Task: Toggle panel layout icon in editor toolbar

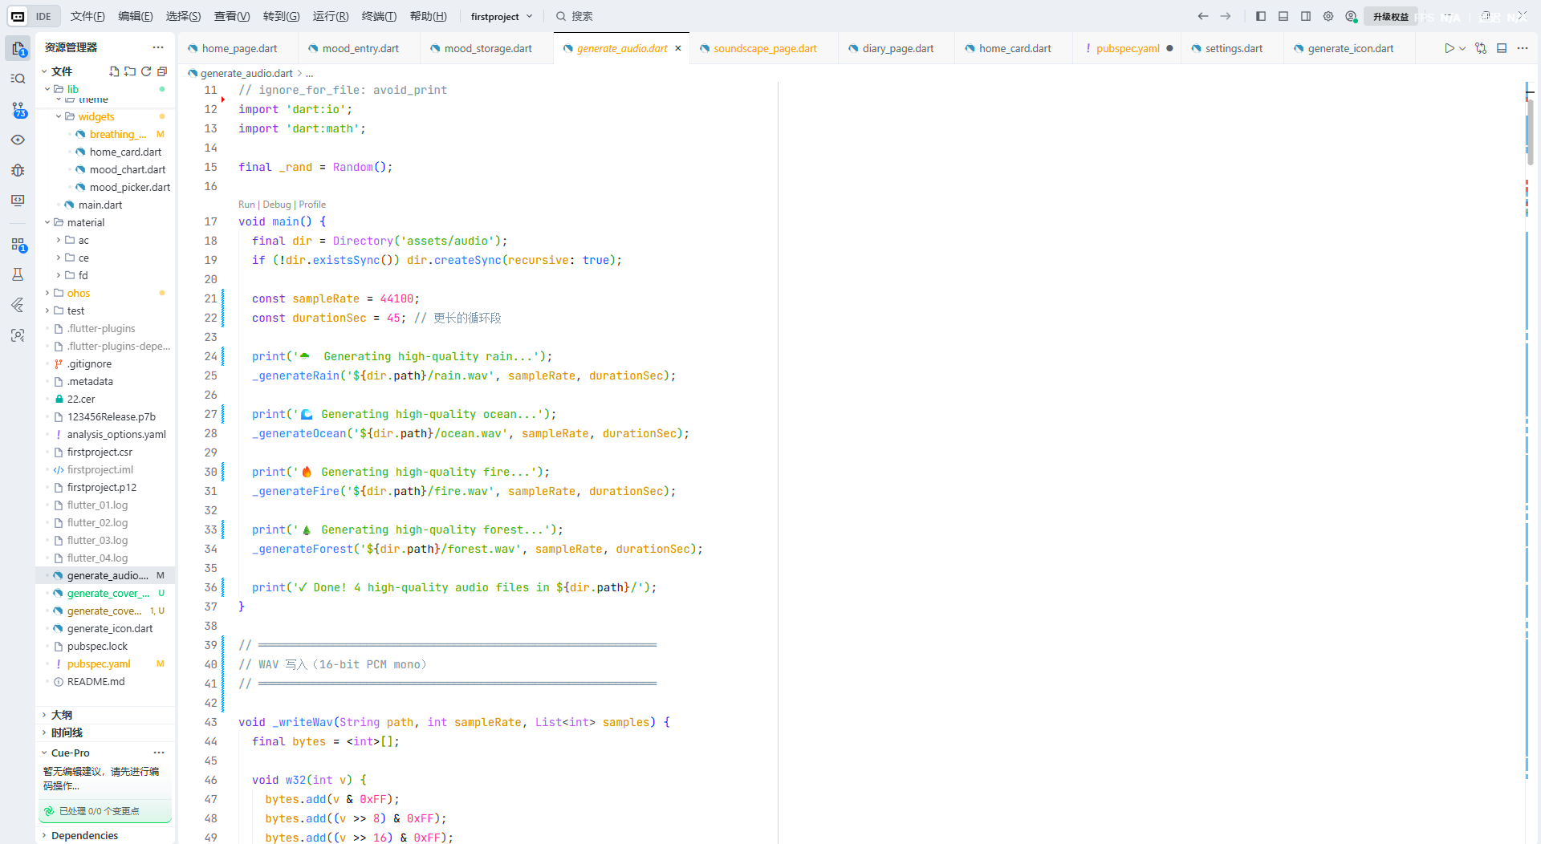Action: [1502, 48]
